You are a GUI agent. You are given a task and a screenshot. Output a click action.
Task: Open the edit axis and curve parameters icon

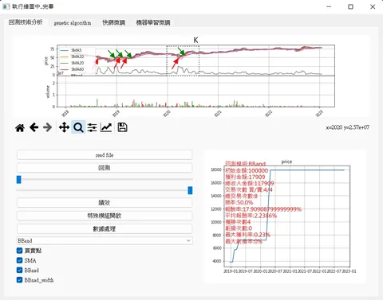coord(106,127)
